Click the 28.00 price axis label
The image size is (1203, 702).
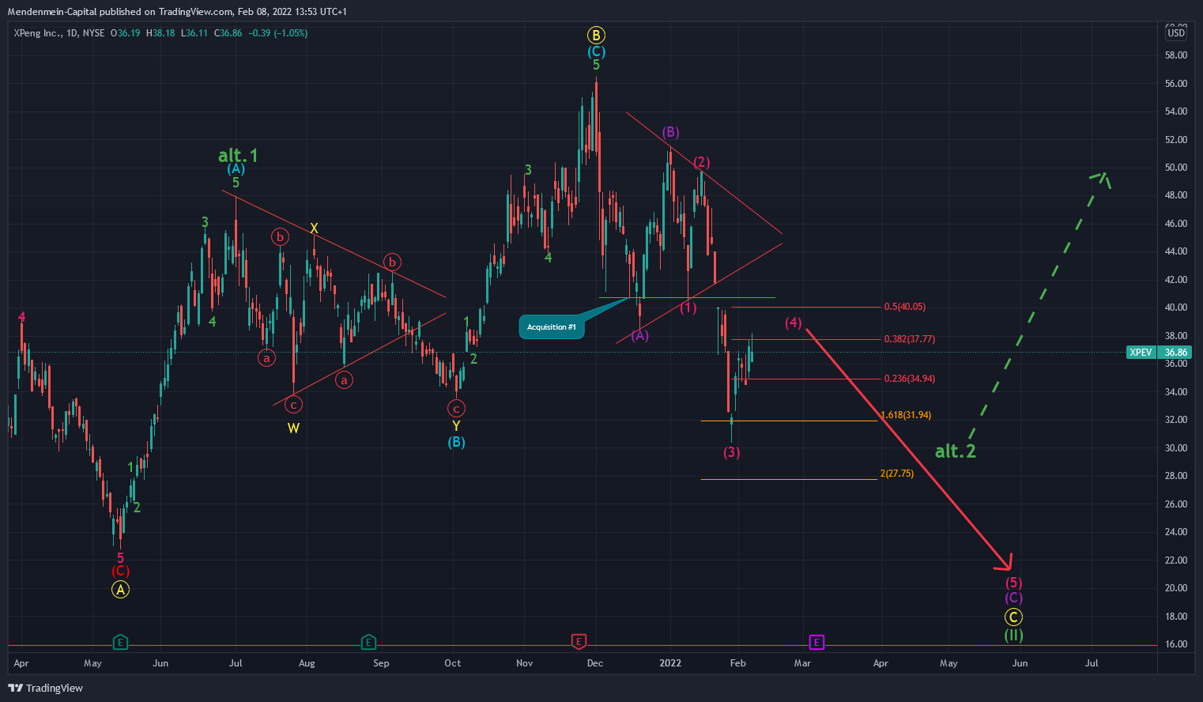(x=1175, y=476)
